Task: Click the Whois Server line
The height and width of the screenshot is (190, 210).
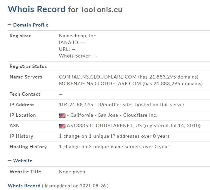Action: [x=78, y=56]
